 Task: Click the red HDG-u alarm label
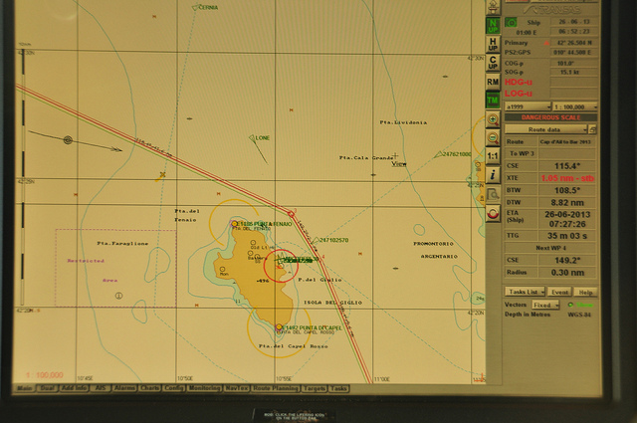[x=518, y=82]
